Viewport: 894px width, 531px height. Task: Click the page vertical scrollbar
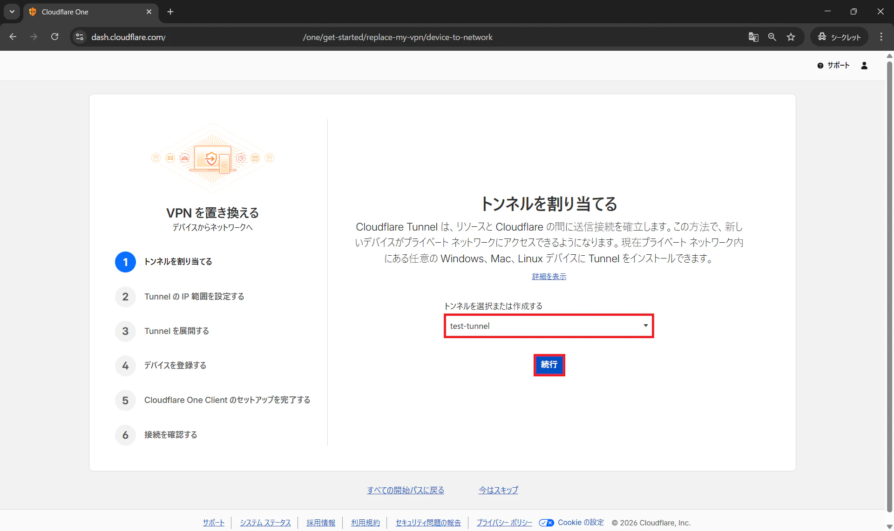coord(889,286)
